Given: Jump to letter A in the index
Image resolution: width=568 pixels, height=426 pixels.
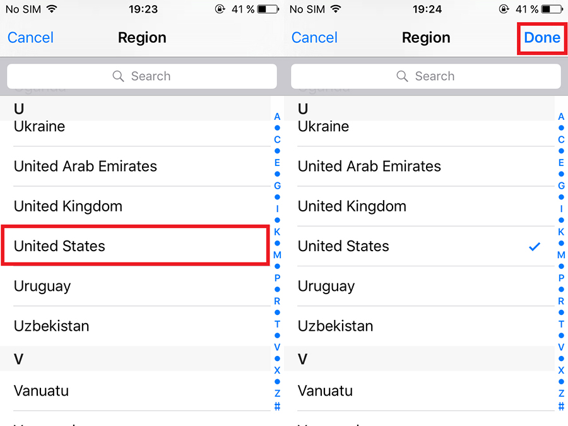Looking at the screenshot, I should pyautogui.click(x=277, y=116).
